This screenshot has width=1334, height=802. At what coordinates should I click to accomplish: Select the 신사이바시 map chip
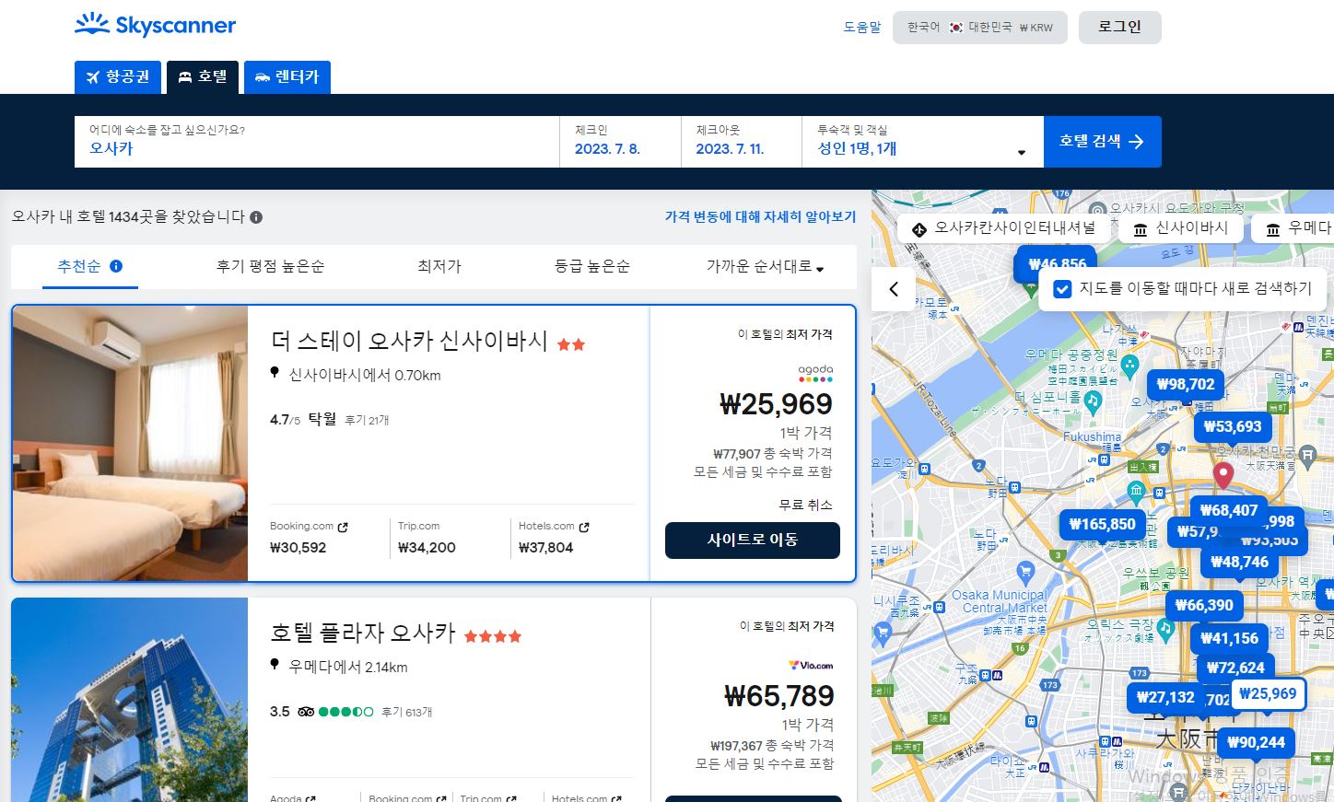point(1180,228)
